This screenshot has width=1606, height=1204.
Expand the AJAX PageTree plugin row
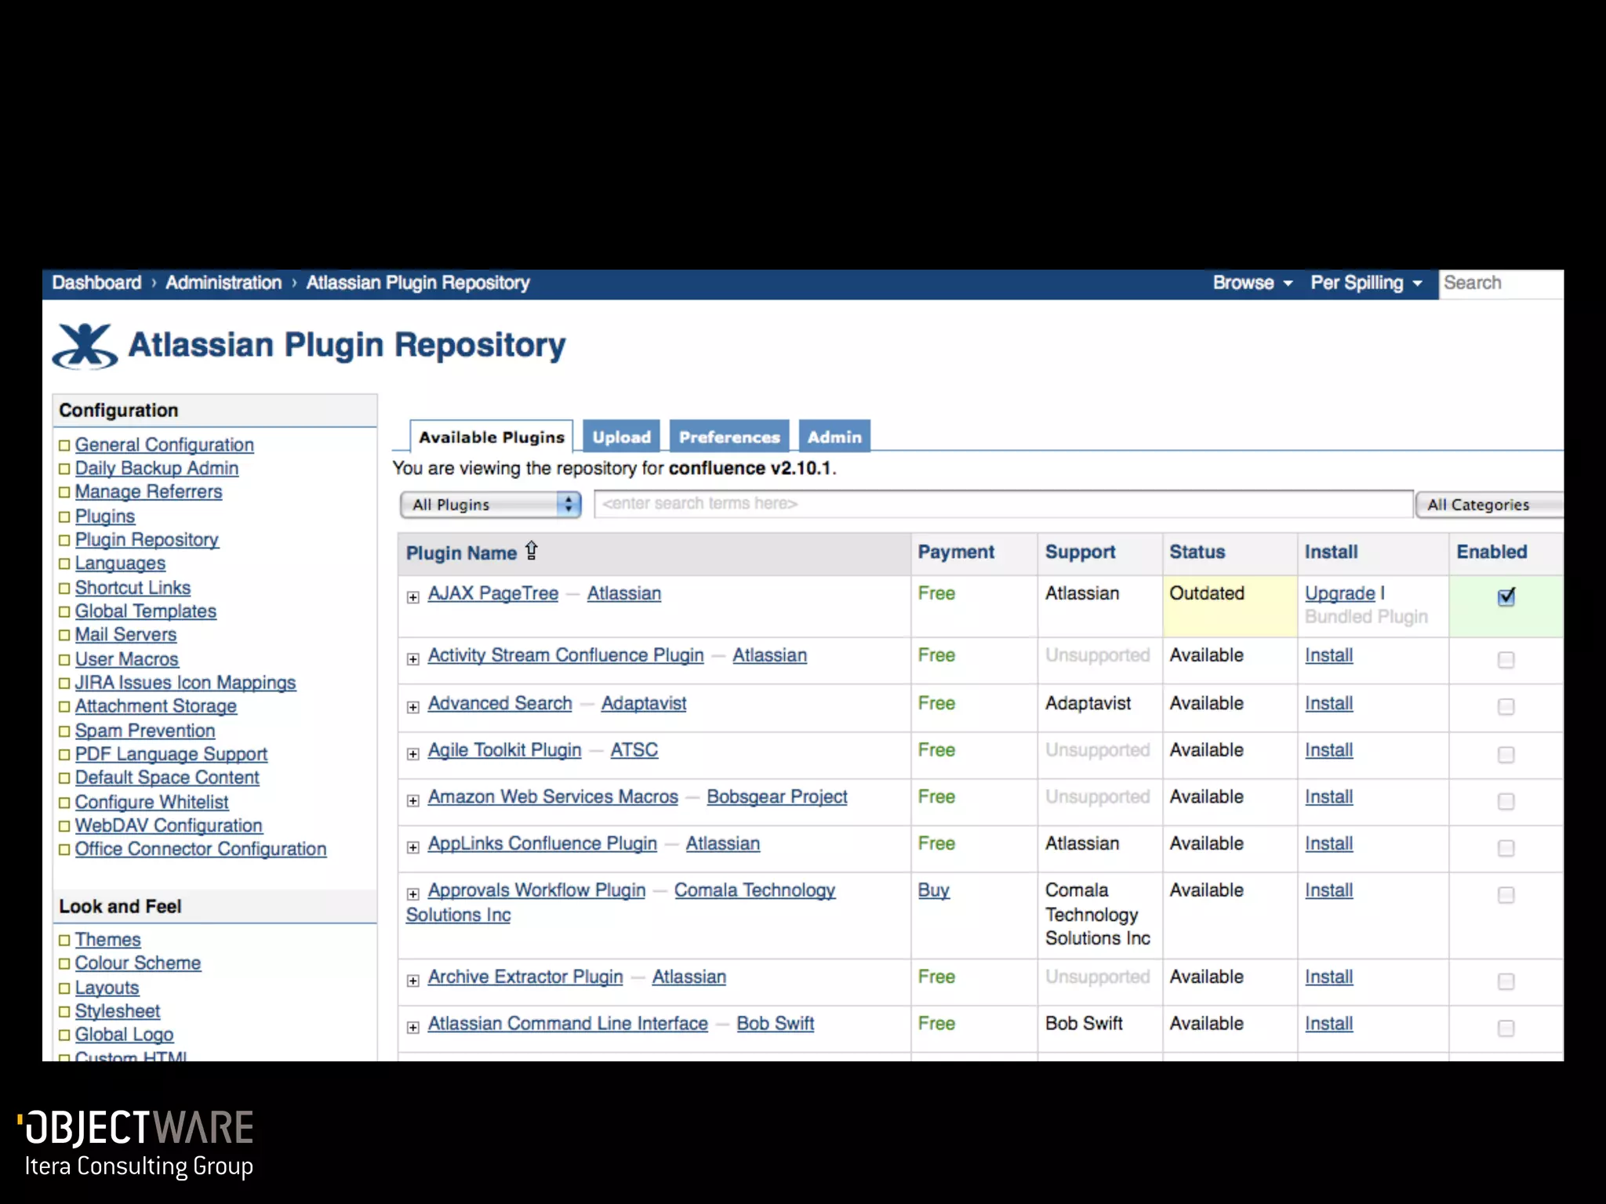tap(413, 597)
